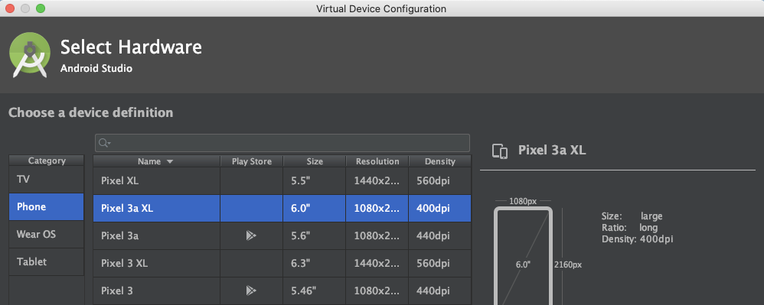
Task: Select the Phone category
Action: point(46,206)
